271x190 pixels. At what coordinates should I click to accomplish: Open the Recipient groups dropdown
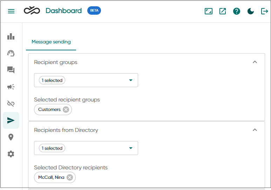tap(86, 80)
